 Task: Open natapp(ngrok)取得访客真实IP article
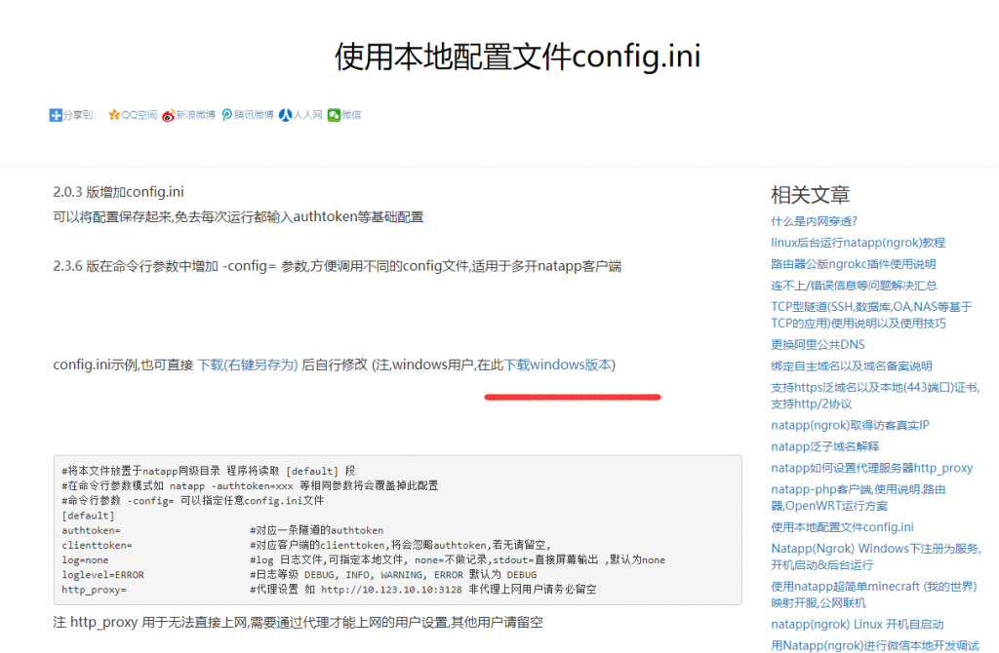click(x=850, y=425)
